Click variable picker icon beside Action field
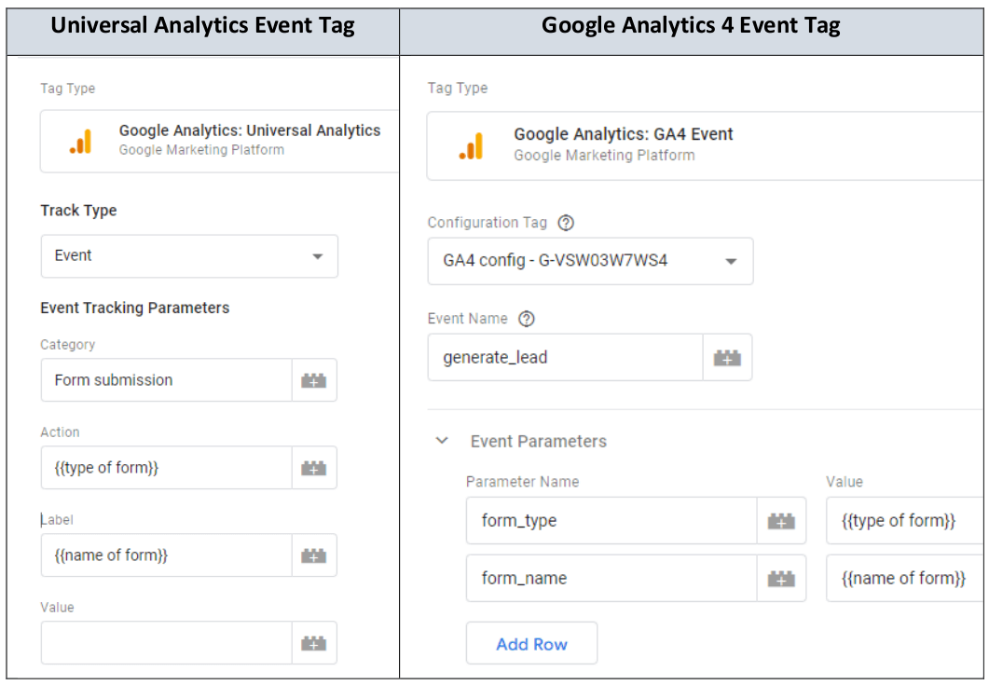This screenshot has height=685, width=989. coord(313,468)
